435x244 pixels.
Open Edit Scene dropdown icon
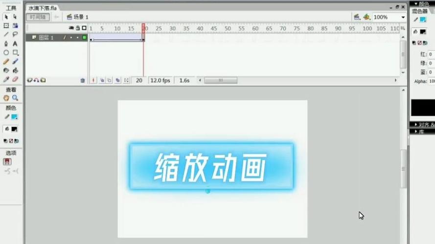point(357,17)
